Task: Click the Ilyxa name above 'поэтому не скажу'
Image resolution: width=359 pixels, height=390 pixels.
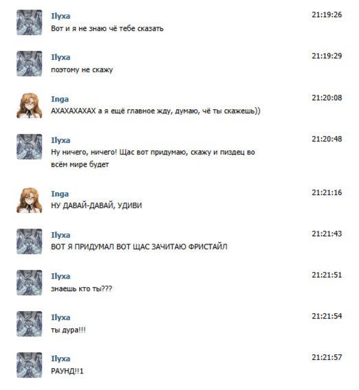Action: point(61,58)
